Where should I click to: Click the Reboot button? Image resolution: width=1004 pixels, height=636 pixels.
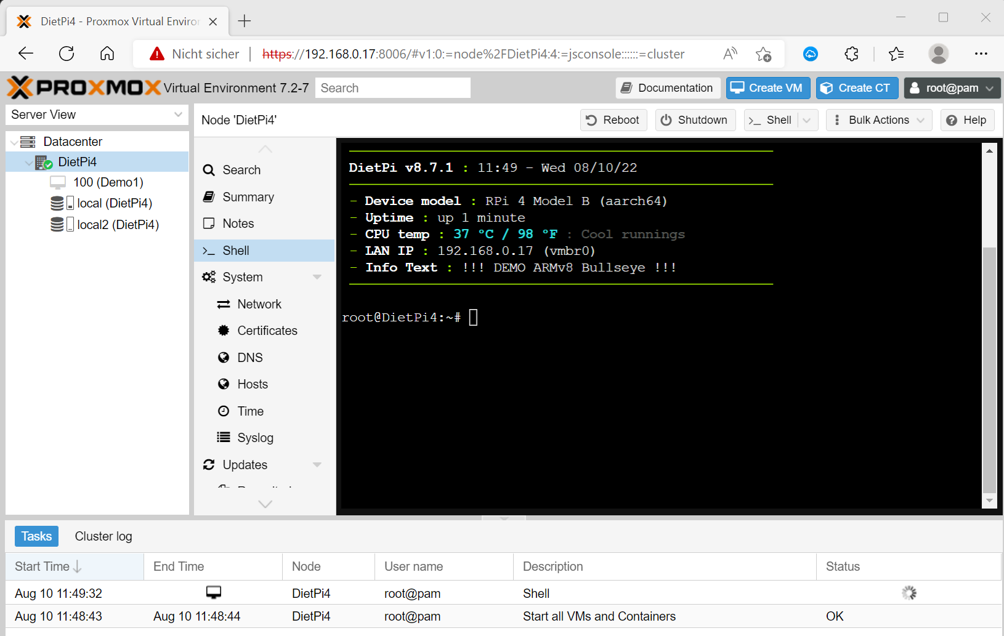pyautogui.click(x=613, y=120)
